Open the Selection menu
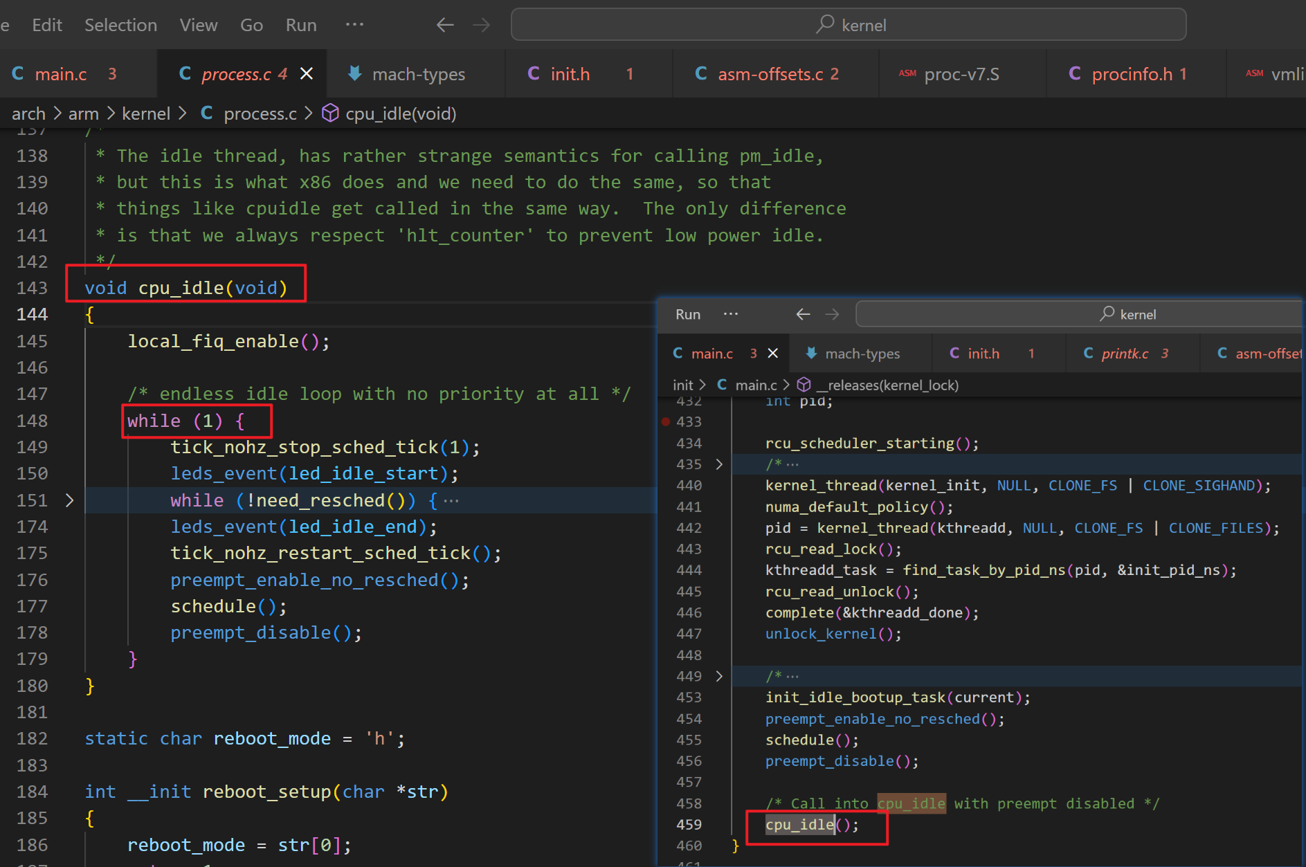The height and width of the screenshot is (867, 1306). (x=120, y=25)
